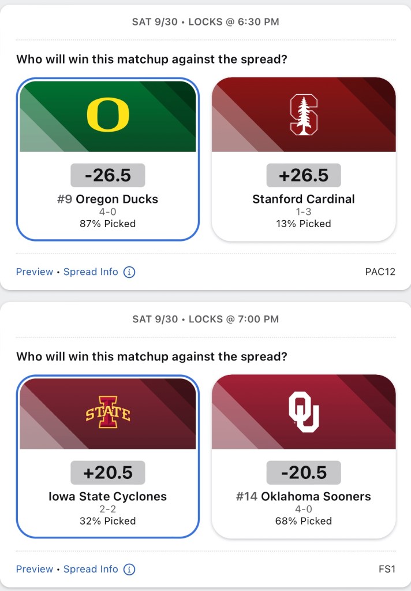This screenshot has height=591, width=411.
Task: Click the "68% Picked" text under Oklahoma
Action: tap(304, 521)
